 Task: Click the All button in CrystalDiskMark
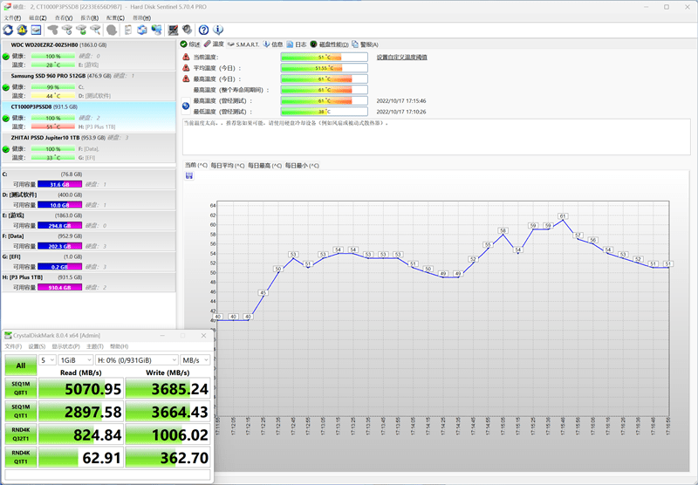[x=21, y=365]
